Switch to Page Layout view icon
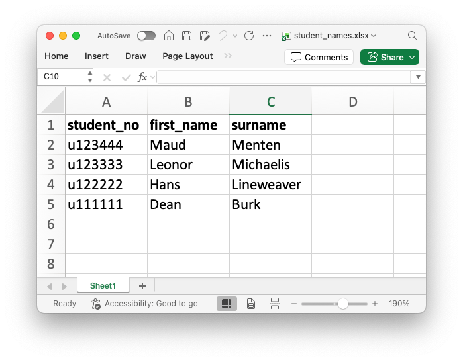 pyautogui.click(x=250, y=304)
